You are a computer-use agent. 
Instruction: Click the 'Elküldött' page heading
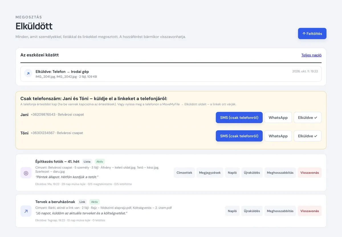point(34,26)
